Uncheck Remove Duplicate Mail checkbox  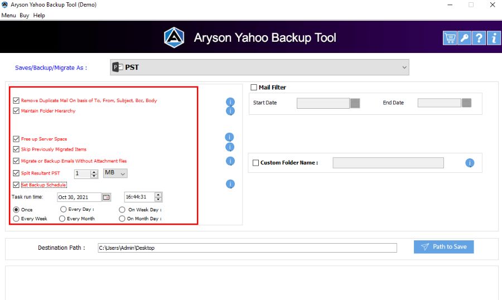[16, 100]
